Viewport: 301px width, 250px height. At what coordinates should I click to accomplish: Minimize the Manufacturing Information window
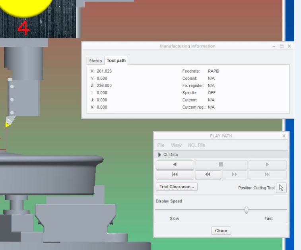coord(274,46)
